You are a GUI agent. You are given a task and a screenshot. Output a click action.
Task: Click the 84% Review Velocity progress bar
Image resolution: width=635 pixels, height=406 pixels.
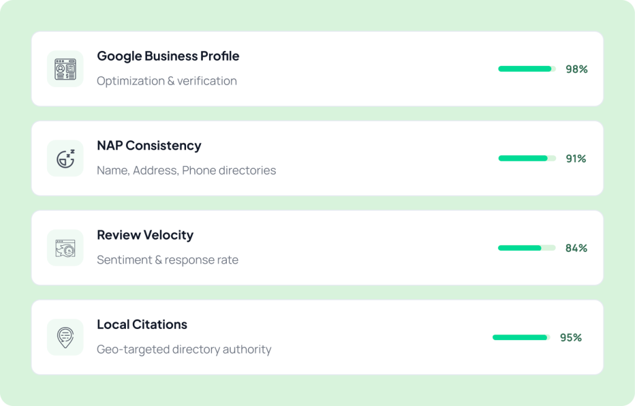click(x=526, y=248)
